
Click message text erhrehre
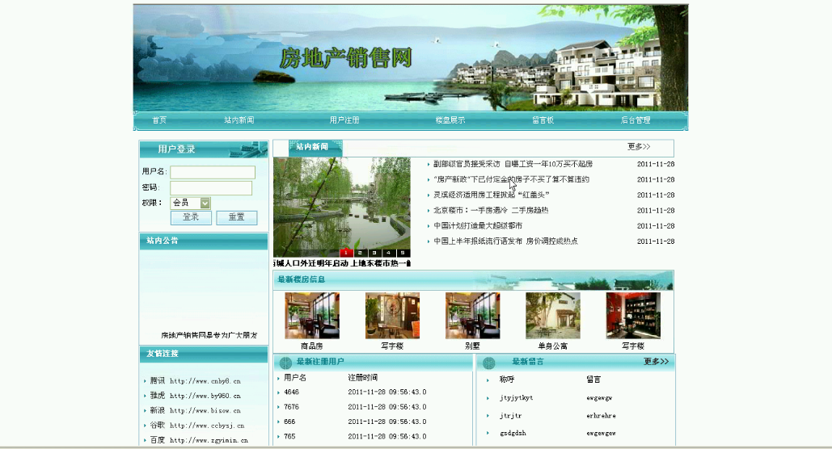(x=602, y=416)
